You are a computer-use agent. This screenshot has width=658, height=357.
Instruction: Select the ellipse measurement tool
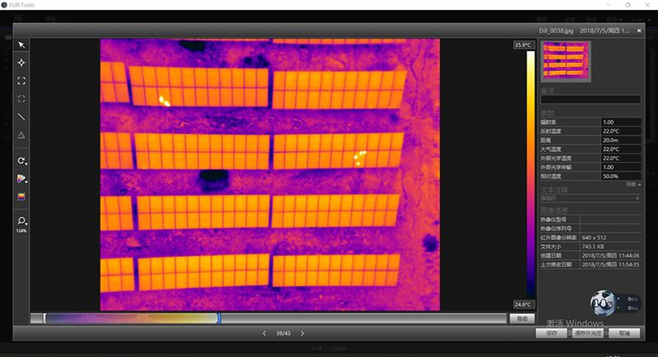click(22, 99)
